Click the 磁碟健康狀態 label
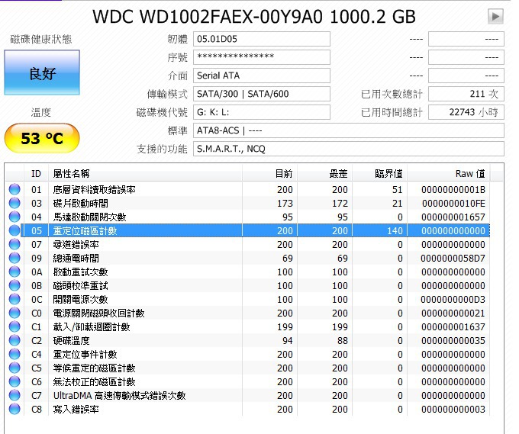The image size is (519, 434). tap(41, 39)
